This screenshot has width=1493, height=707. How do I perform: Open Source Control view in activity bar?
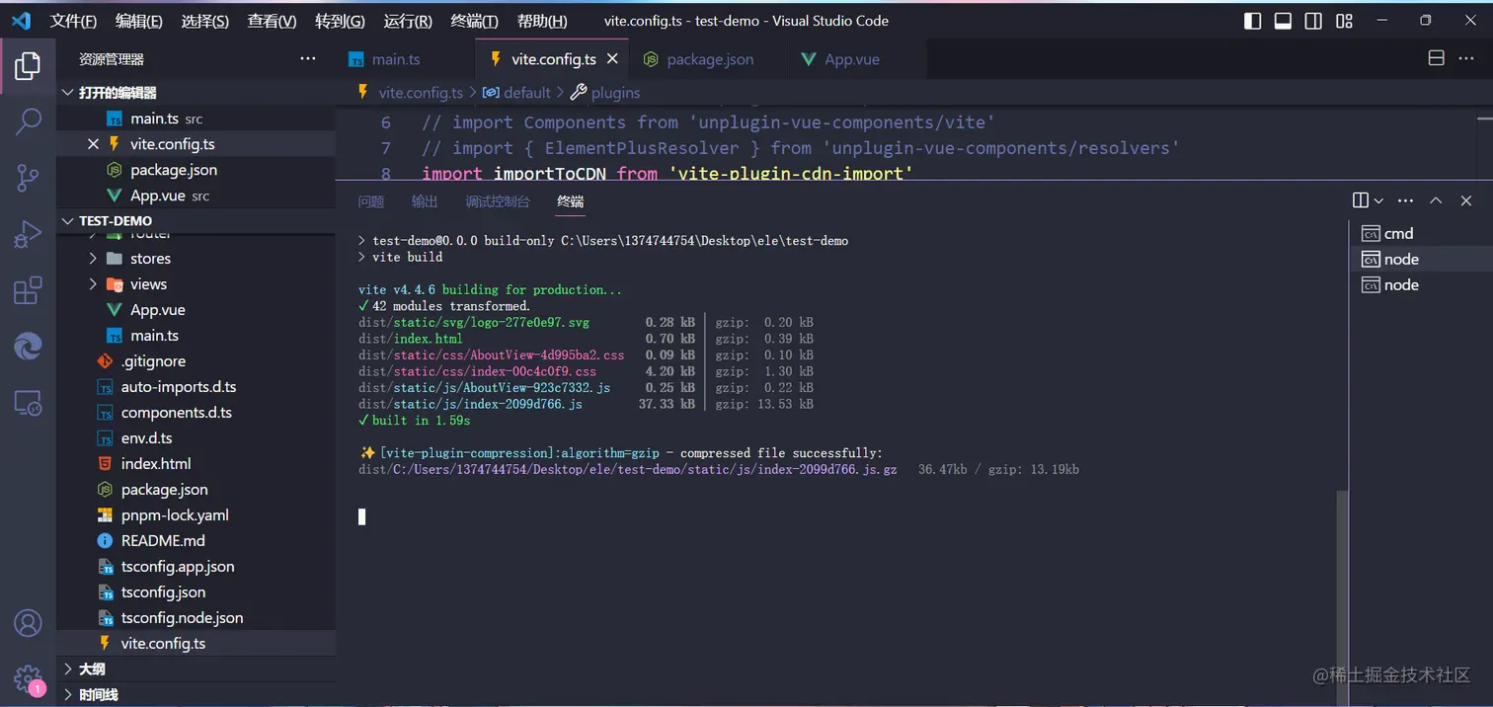click(x=28, y=178)
